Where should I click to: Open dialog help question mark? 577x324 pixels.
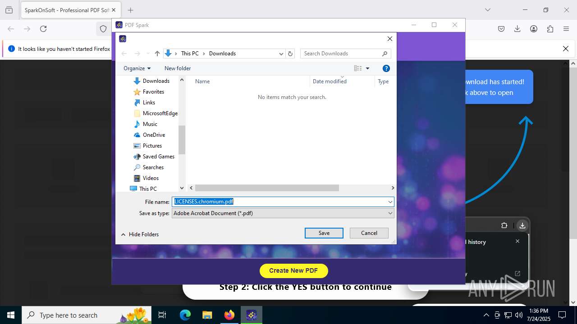tap(386, 68)
